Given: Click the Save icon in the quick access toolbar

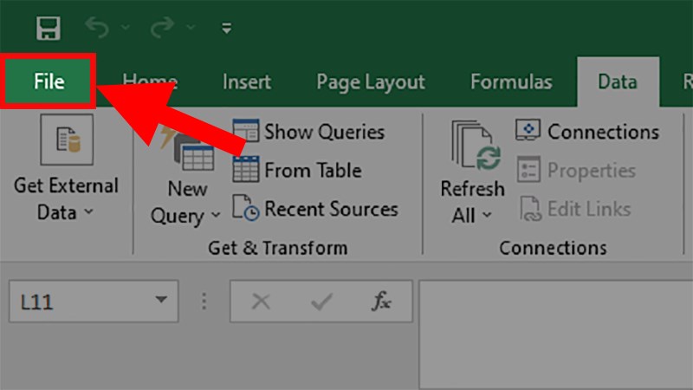Looking at the screenshot, I should (x=49, y=29).
